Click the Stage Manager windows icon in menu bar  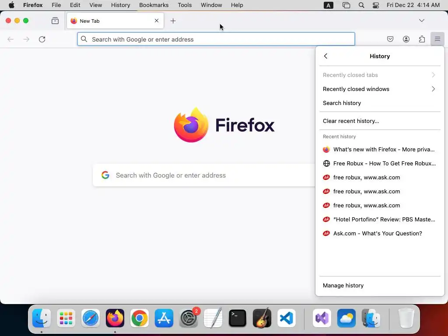point(346,5)
